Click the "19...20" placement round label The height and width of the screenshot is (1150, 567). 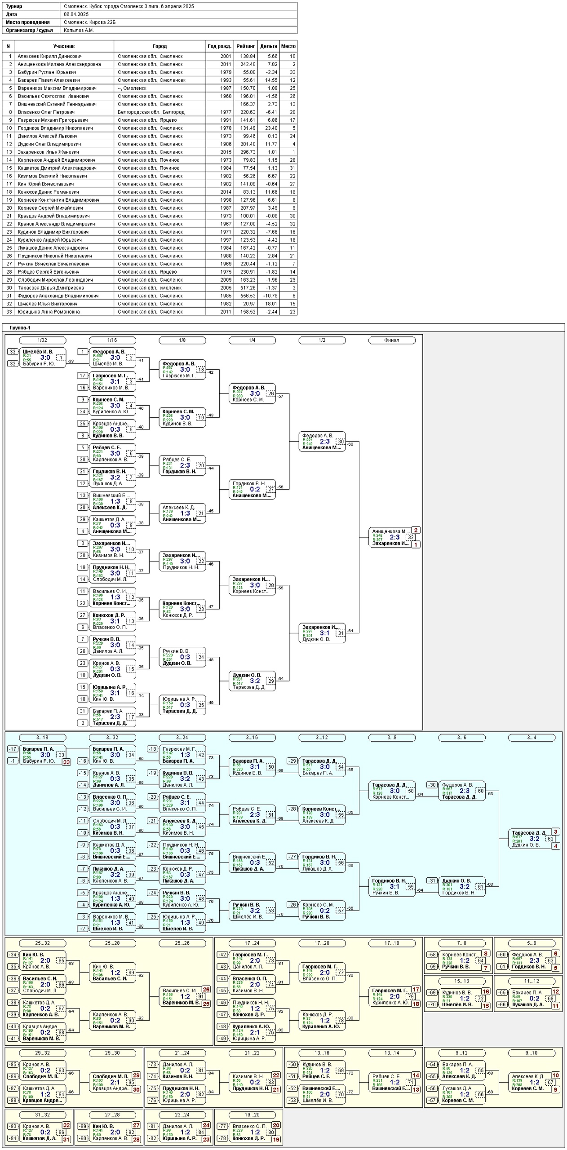pos(252,1115)
